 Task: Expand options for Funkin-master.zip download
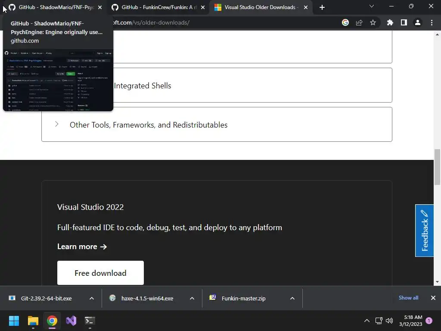point(292,298)
